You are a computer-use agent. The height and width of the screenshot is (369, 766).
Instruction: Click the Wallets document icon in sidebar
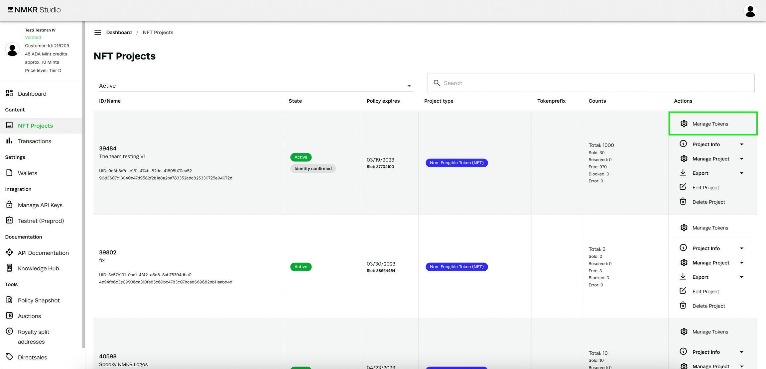click(9, 173)
